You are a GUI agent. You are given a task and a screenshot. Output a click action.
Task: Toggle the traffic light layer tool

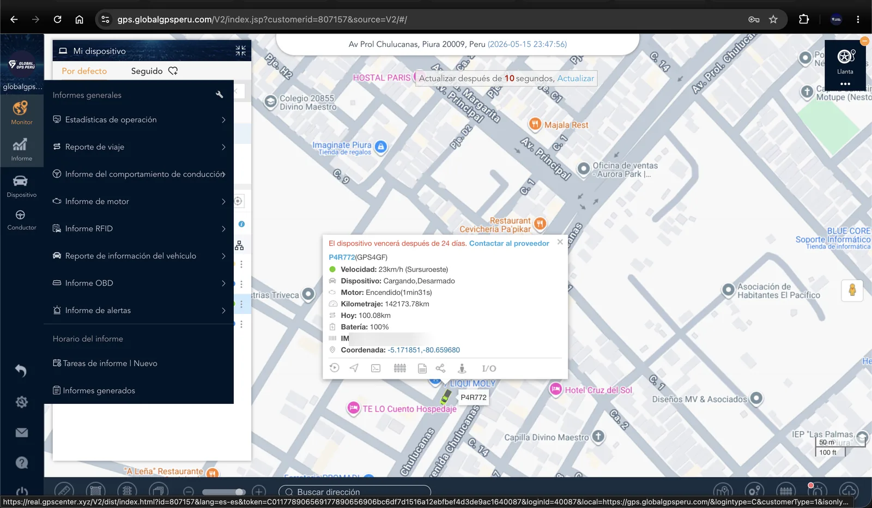(x=127, y=491)
